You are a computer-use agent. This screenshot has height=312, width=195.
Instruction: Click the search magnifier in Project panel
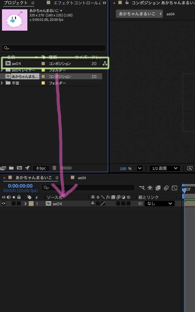tap(7, 48)
